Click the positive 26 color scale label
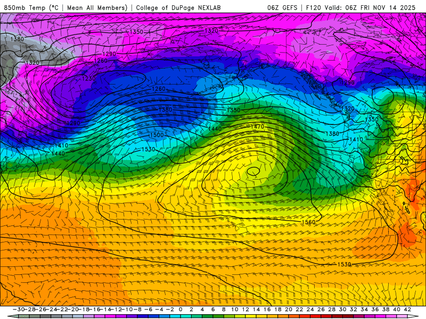 [321, 309]
